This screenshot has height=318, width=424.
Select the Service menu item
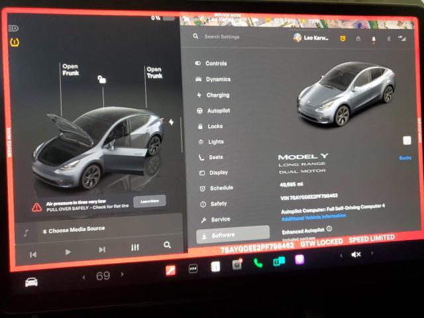pyautogui.click(x=215, y=219)
